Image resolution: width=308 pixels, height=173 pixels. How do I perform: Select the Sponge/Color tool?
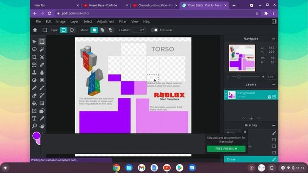tap(42, 80)
